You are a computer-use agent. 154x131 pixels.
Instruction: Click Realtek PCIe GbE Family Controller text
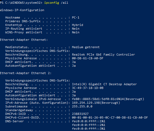[x=103, y=55]
